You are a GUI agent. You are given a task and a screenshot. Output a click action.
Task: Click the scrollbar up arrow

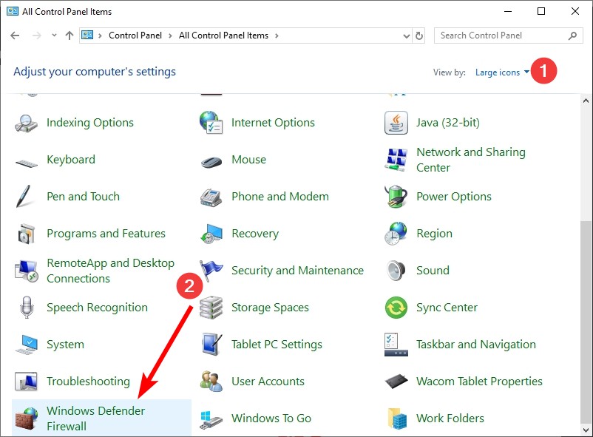[x=586, y=101]
